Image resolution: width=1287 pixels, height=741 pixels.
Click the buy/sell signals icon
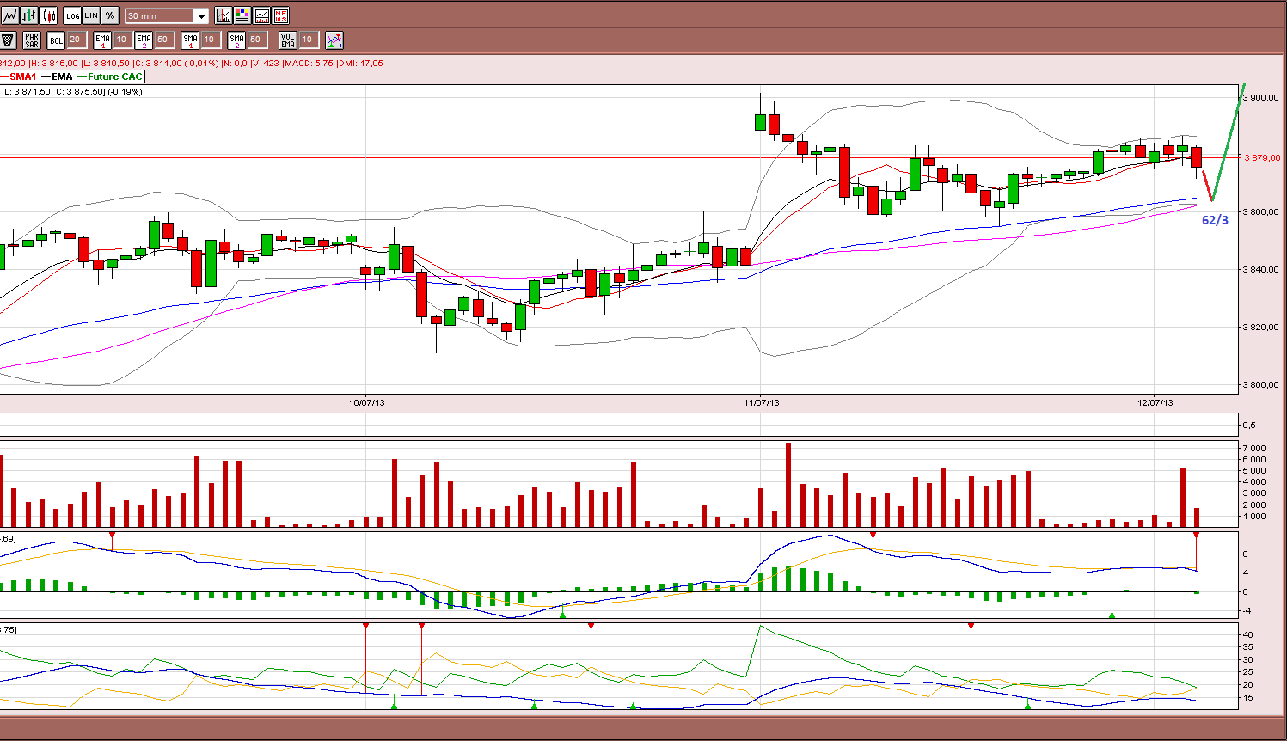(334, 40)
